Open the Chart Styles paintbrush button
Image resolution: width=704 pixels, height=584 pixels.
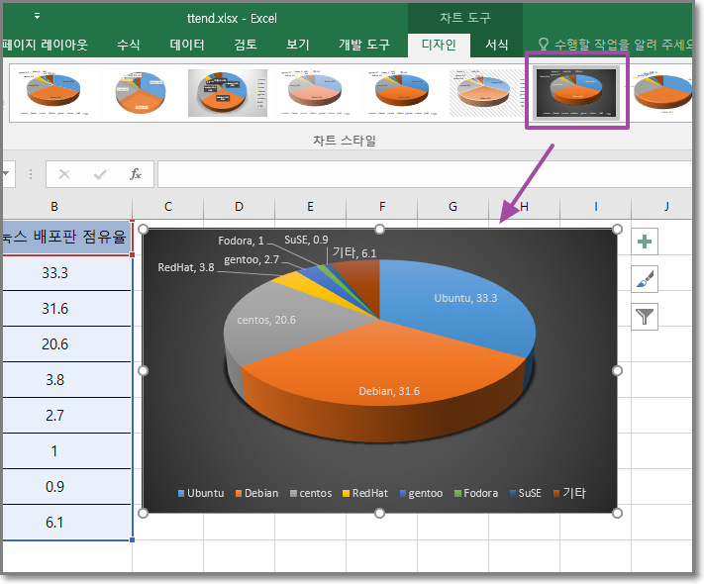pyautogui.click(x=645, y=279)
